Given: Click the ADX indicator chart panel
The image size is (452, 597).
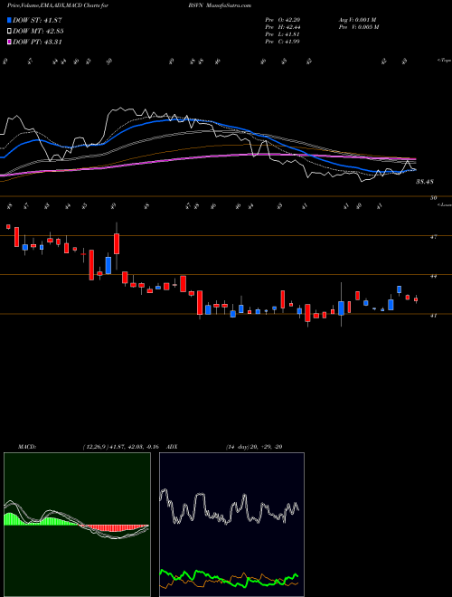Looking at the screenshot, I should point(231,525).
